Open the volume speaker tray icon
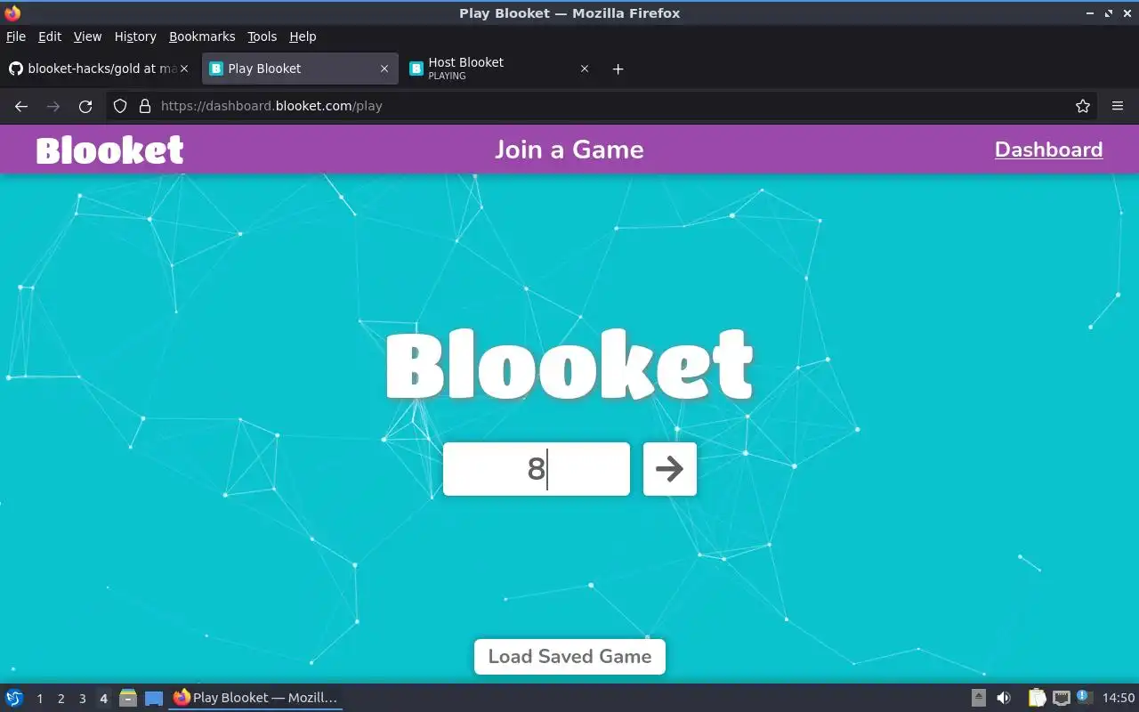The height and width of the screenshot is (712, 1139). point(1004,699)
